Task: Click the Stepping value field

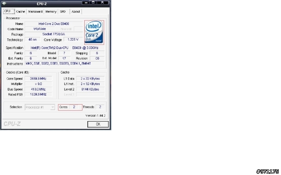Action: coord(97,53)
